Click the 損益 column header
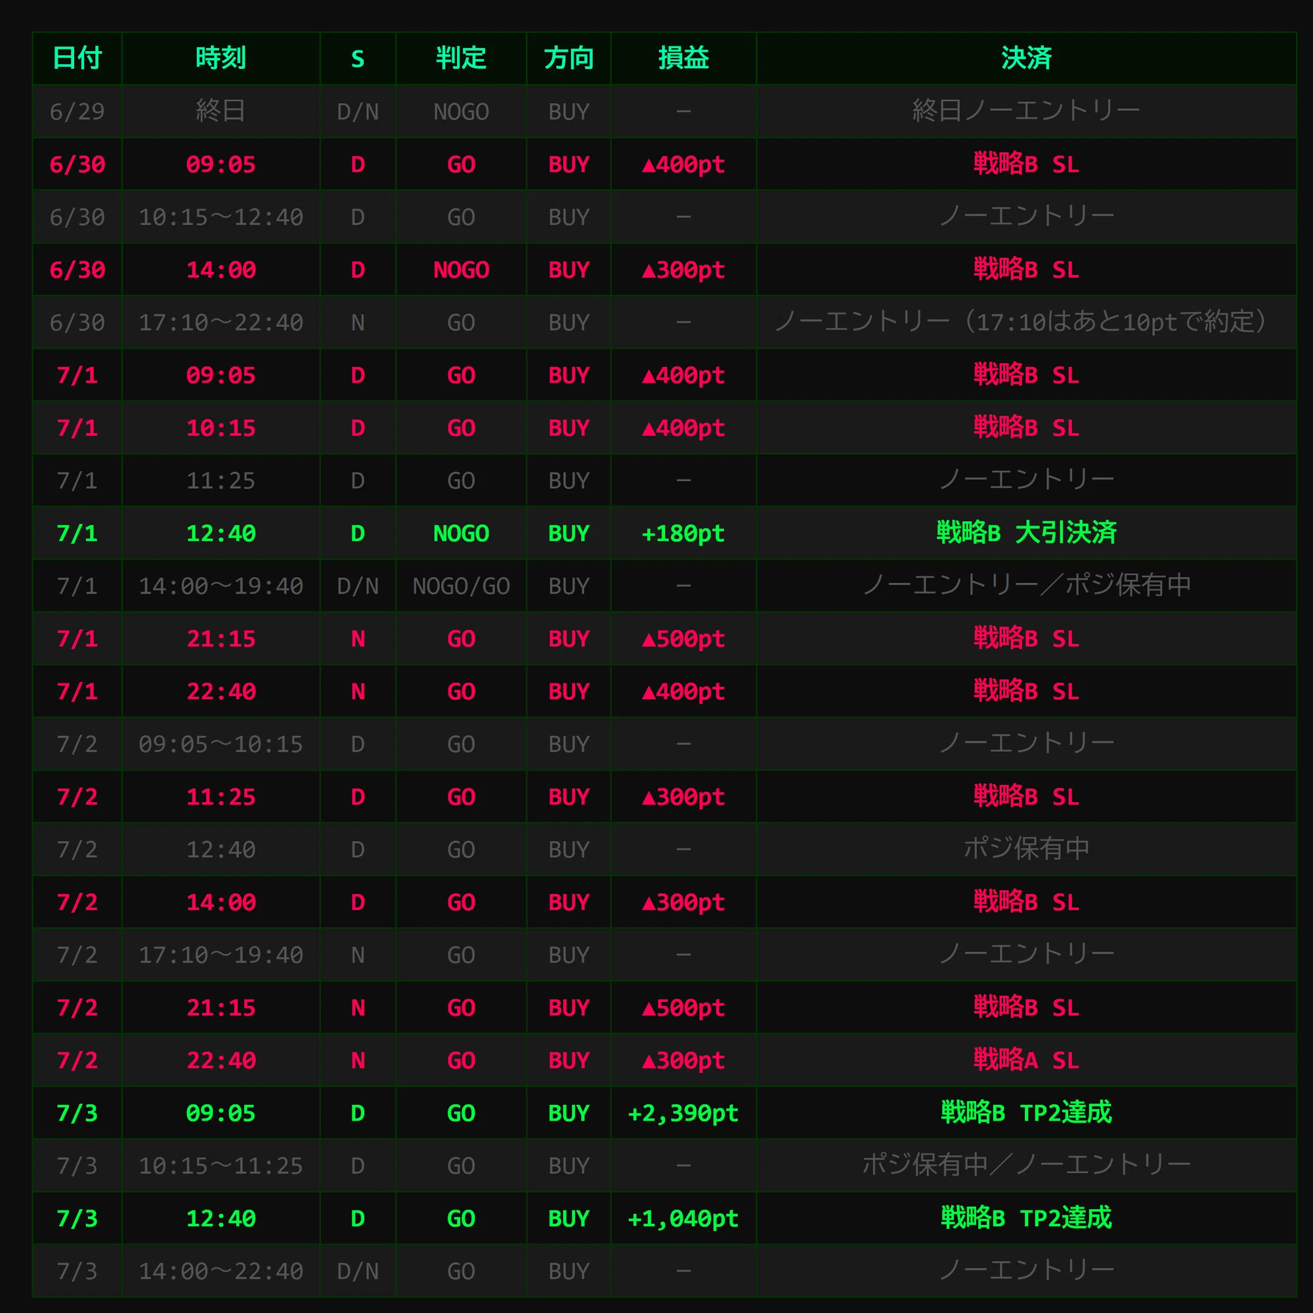1313x1313 pixels. coord(683,58)
